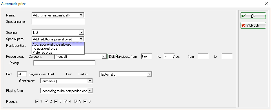Click the Age from field

[203, 56]
